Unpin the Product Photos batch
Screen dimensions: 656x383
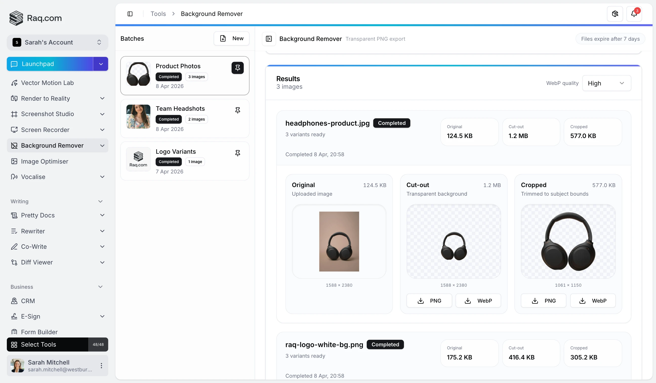tap(237, 68)
